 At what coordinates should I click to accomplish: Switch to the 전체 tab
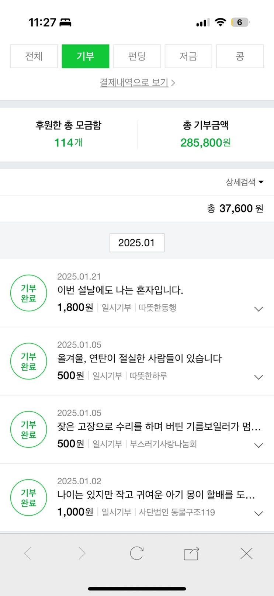[x=34, y=56]
